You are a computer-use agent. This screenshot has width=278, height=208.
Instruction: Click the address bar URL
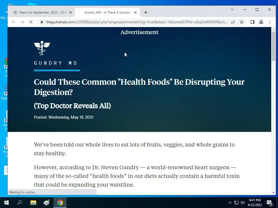click(x=137, y=22)
